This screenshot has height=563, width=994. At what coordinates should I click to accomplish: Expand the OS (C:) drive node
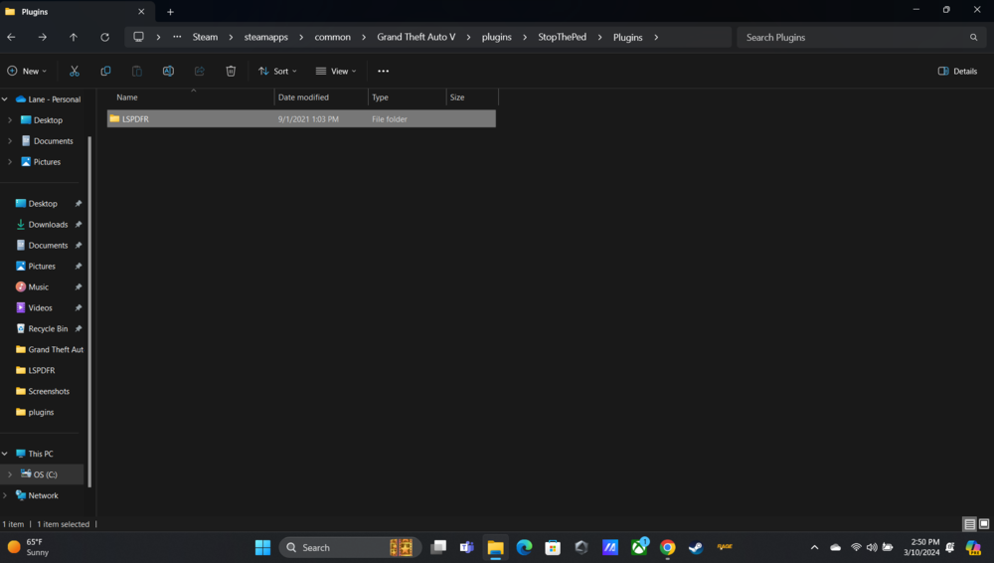point(10,474)
